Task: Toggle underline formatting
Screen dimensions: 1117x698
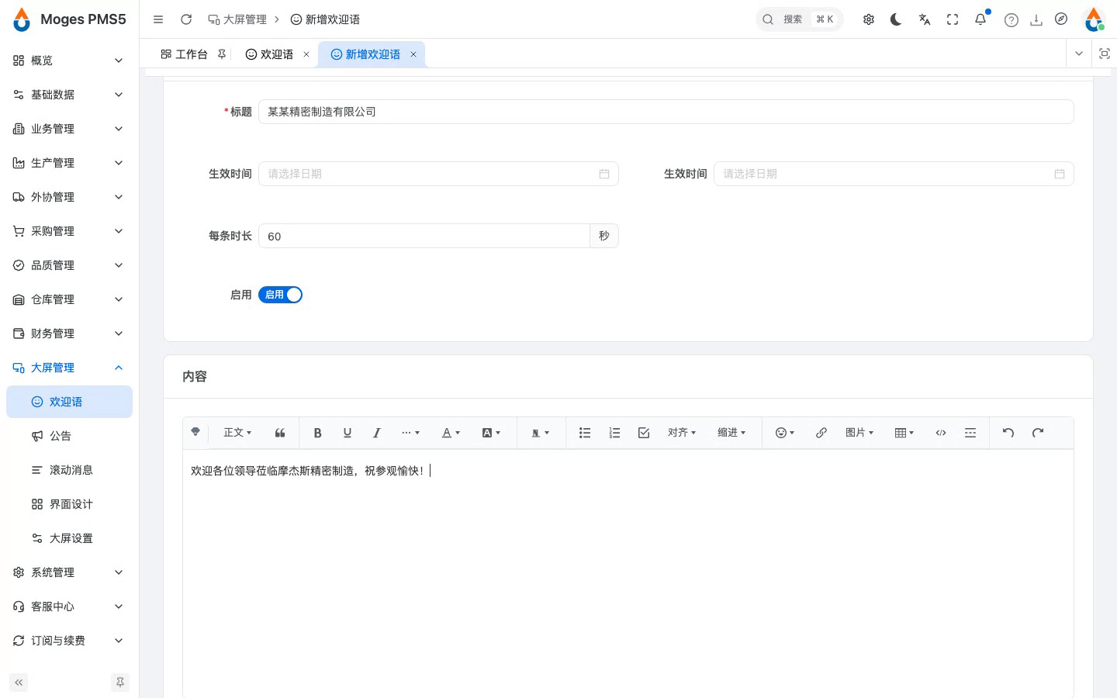Action: pos(348,433)
